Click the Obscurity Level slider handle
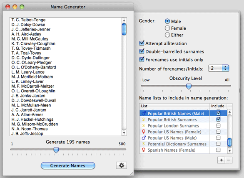Viewport: 244px width, 178px height. [x=189, y=86]
